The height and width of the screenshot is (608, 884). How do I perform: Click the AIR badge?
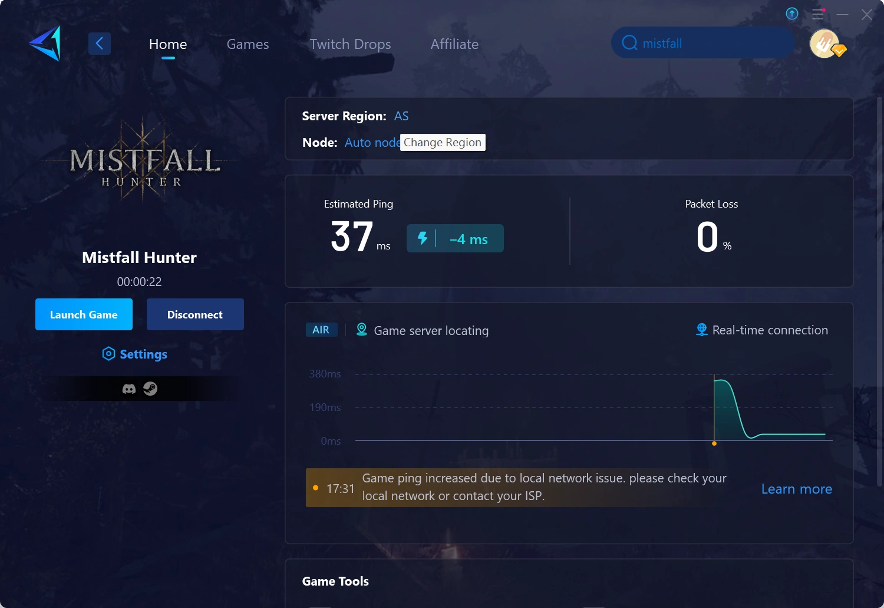coord(321,330)
